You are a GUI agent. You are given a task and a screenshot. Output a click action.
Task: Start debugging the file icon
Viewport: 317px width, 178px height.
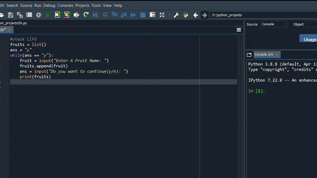tap(95, 15)
